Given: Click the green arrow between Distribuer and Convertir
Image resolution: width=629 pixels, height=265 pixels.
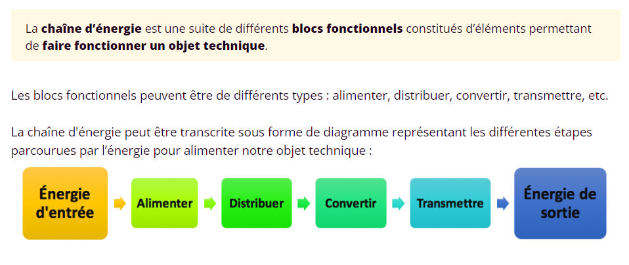Looking at the screenshot, I should (303, 203).
